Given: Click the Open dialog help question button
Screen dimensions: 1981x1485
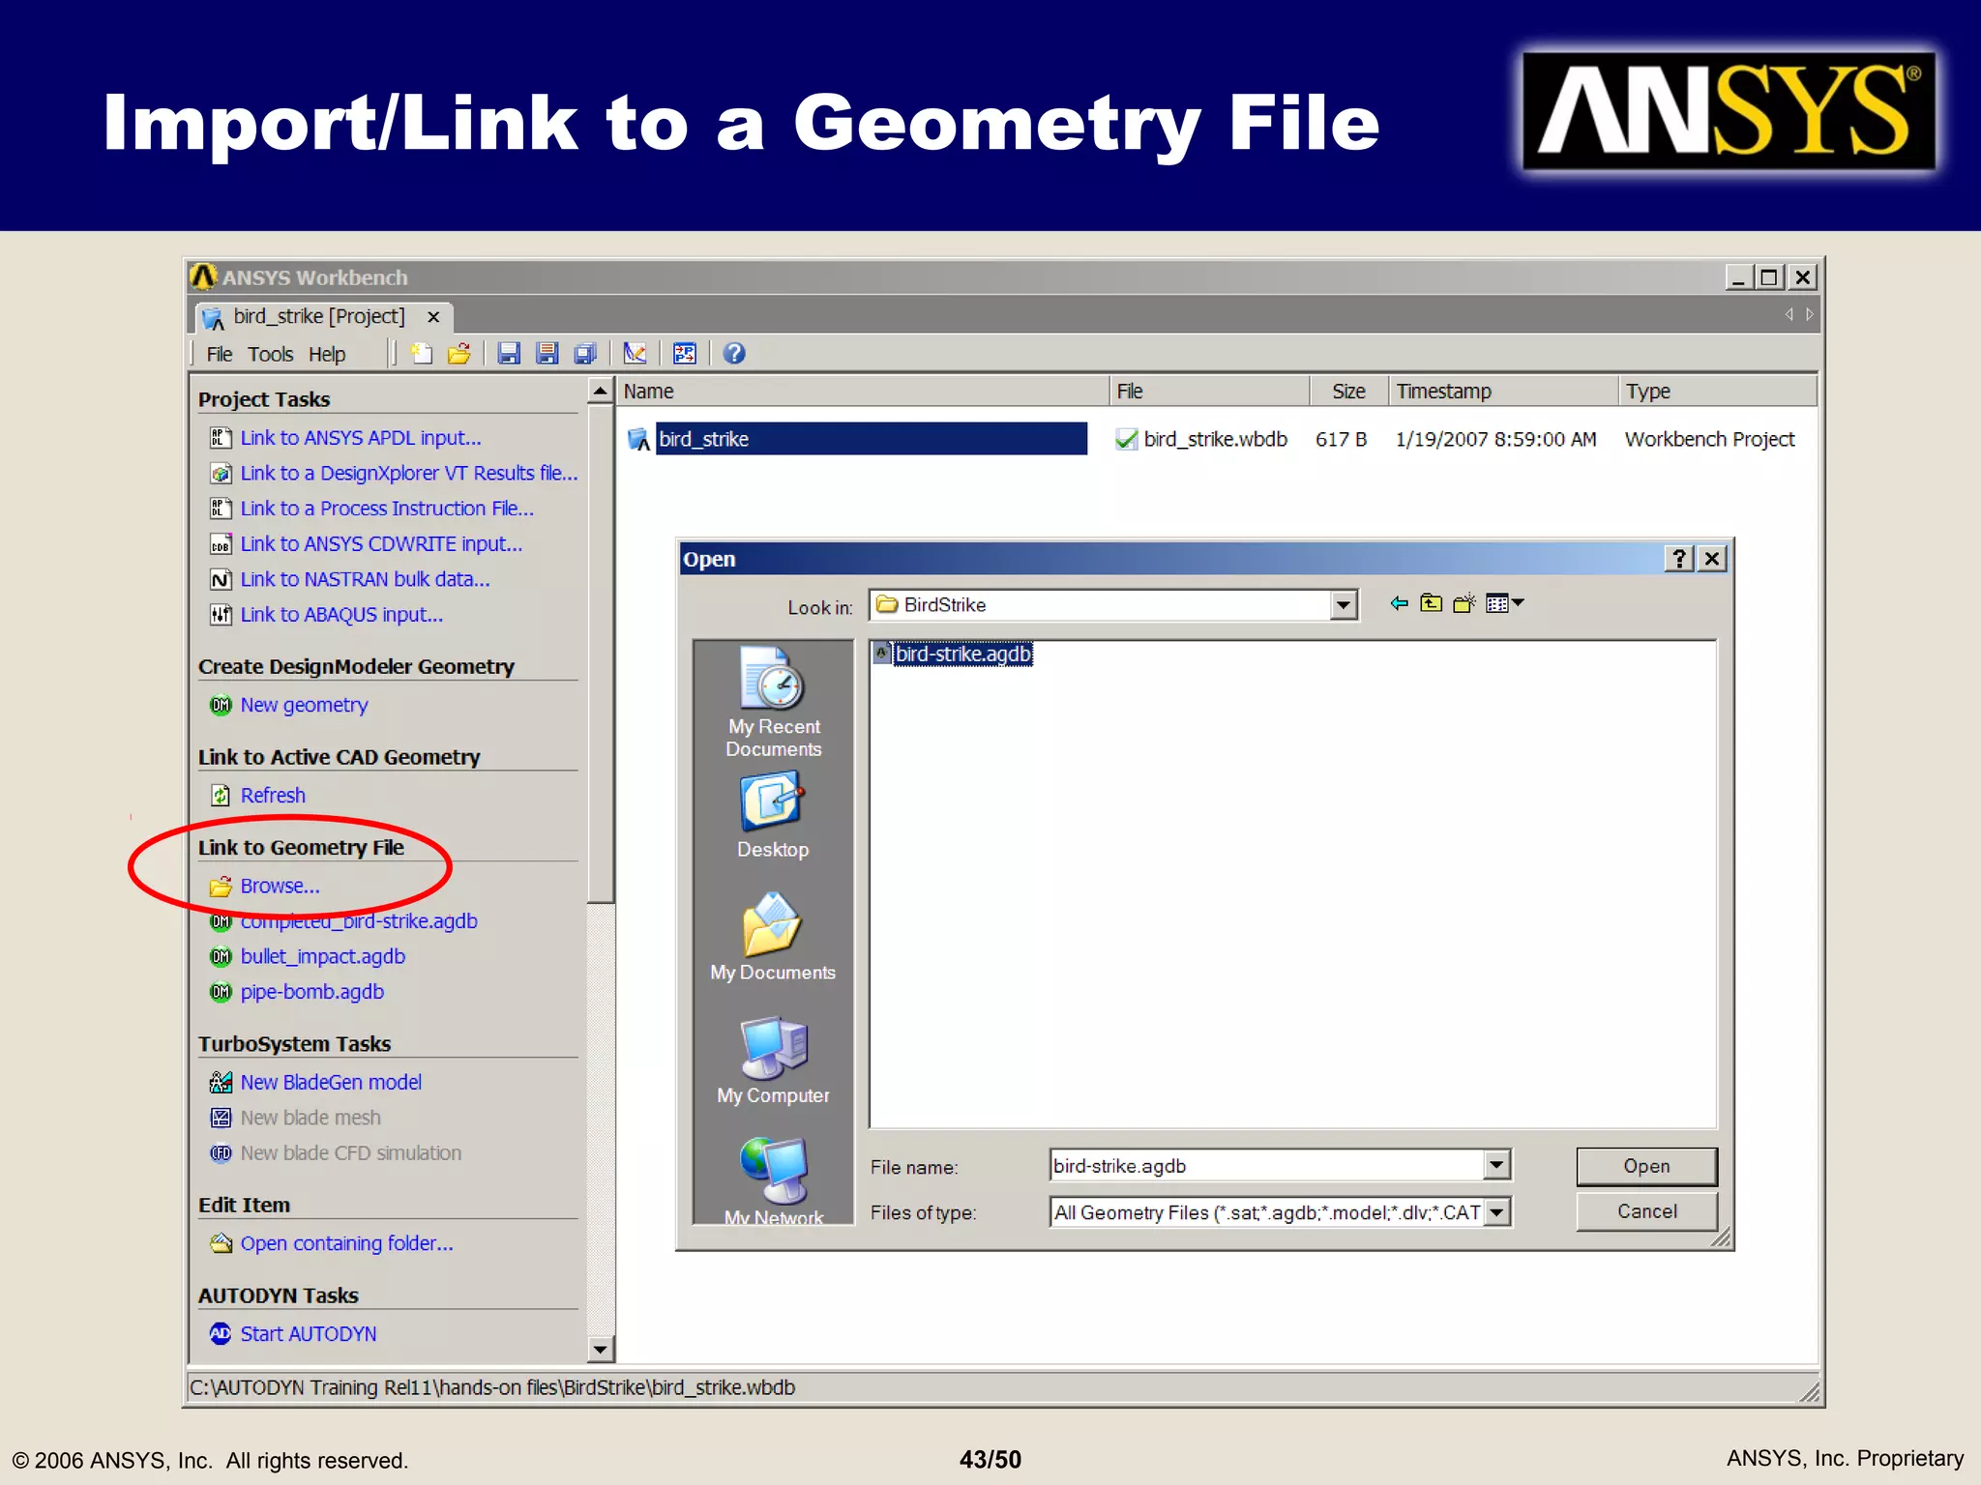Looking at the screenshot, I should click(1679, 559).
